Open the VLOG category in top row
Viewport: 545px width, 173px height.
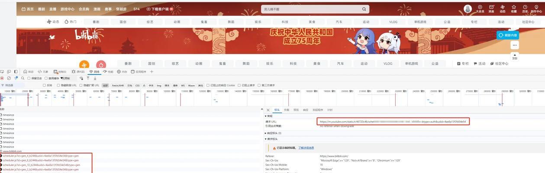[393, 22]
